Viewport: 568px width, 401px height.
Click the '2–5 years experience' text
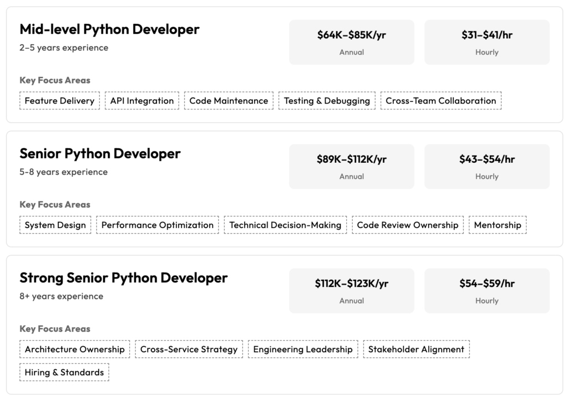pos(64,48)
